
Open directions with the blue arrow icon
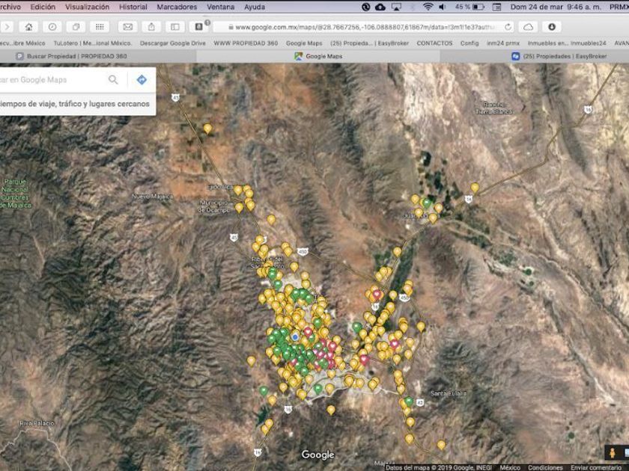pyautogui.click(x=141, y=80)
